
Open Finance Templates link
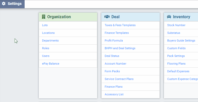[117, 33]
